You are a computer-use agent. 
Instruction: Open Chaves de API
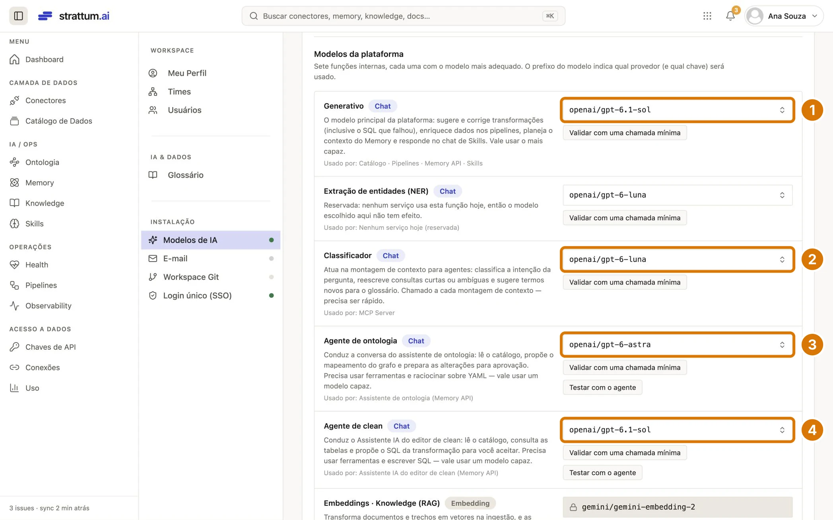tap(50, 347)
